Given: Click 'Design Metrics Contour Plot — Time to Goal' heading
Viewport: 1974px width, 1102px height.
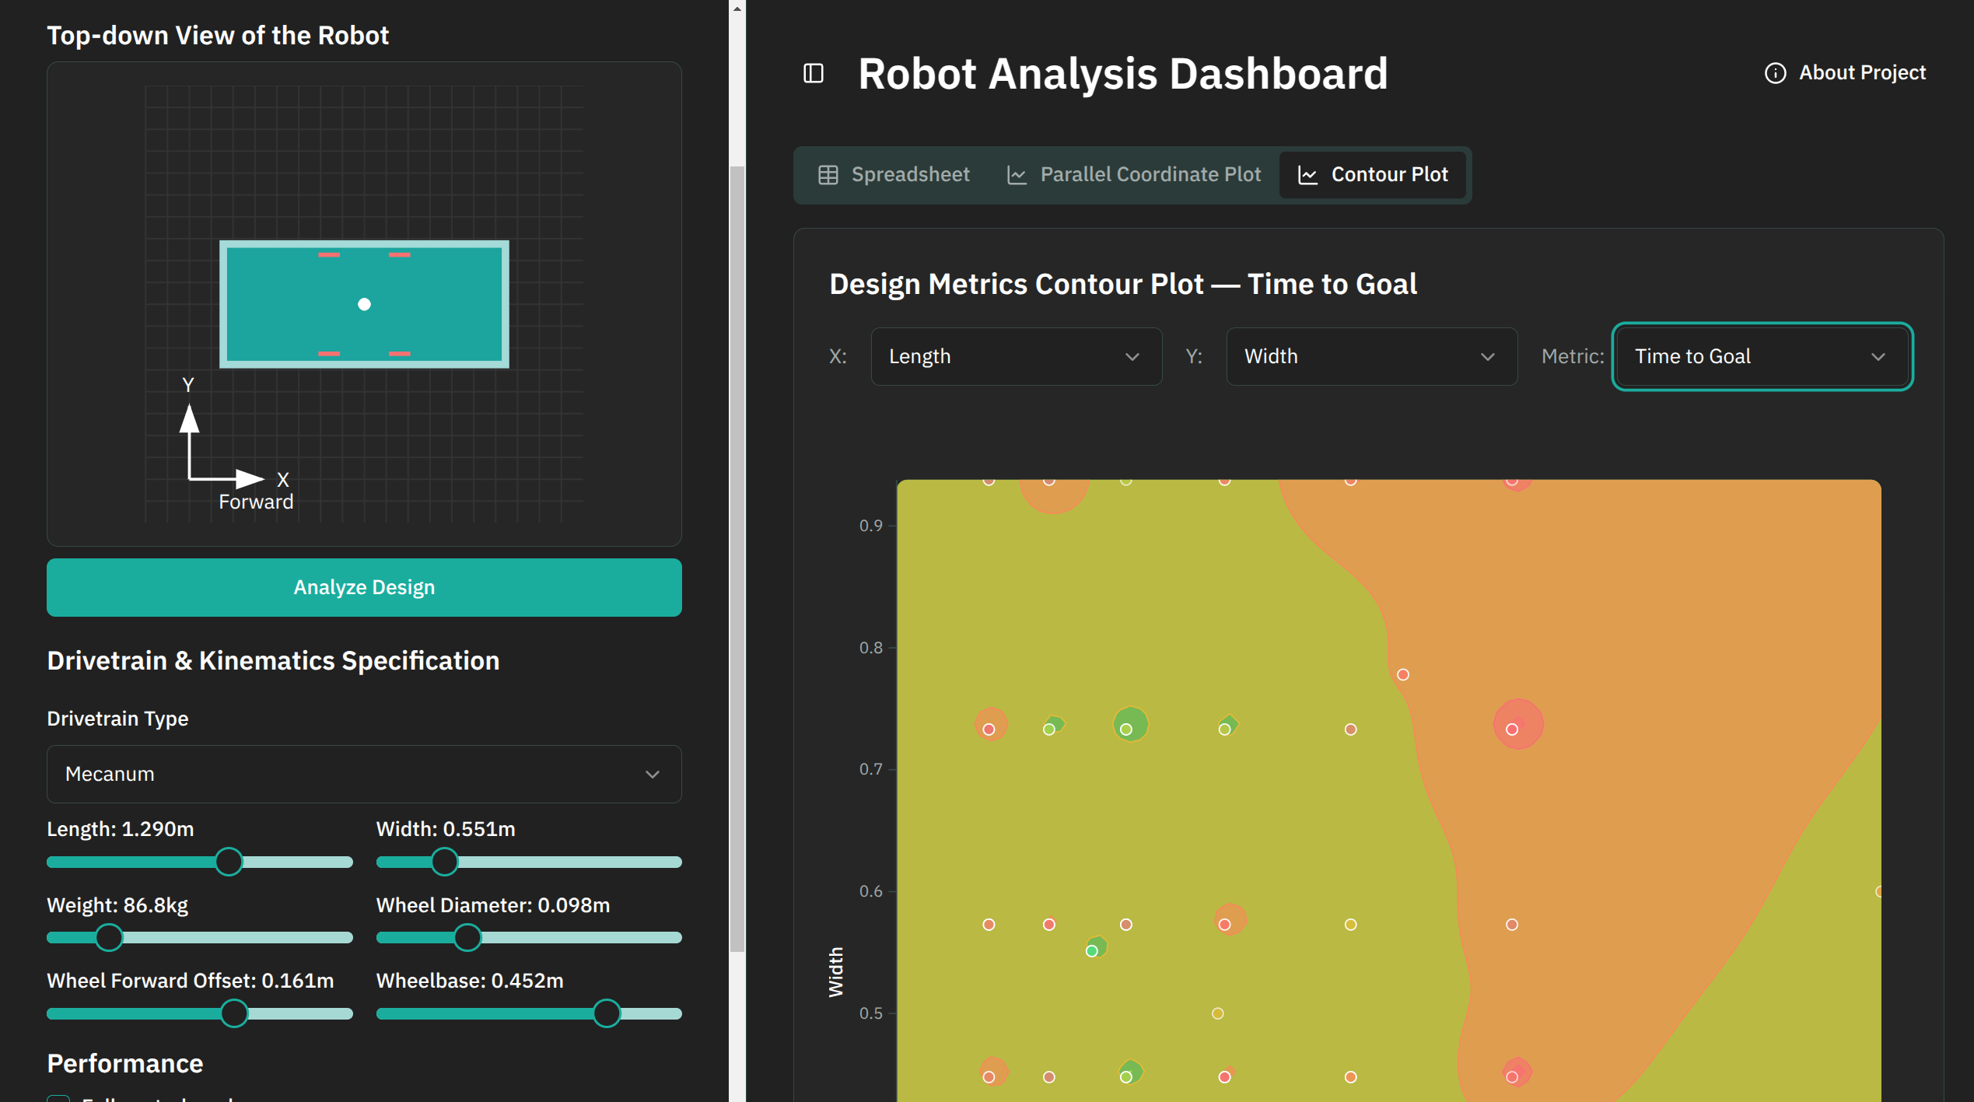Looking at the screenshot, I should point(1123,285).
